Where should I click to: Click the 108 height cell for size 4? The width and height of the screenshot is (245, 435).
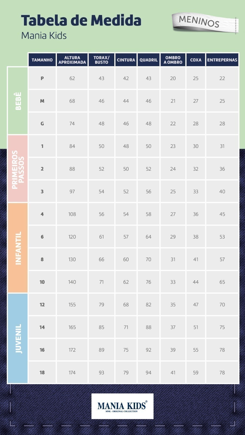pos(72,214)
